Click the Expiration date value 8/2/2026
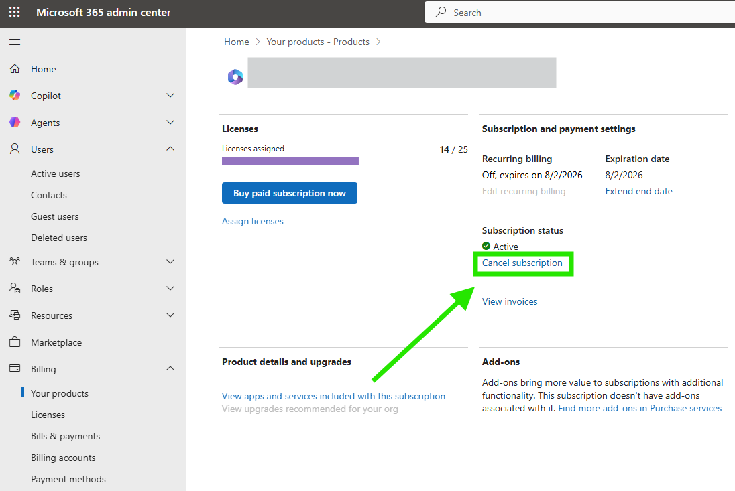735x491 pixels. 624,175
